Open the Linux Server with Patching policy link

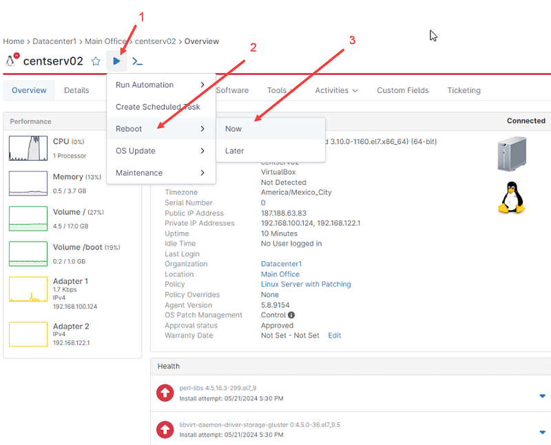coord(306,284)
